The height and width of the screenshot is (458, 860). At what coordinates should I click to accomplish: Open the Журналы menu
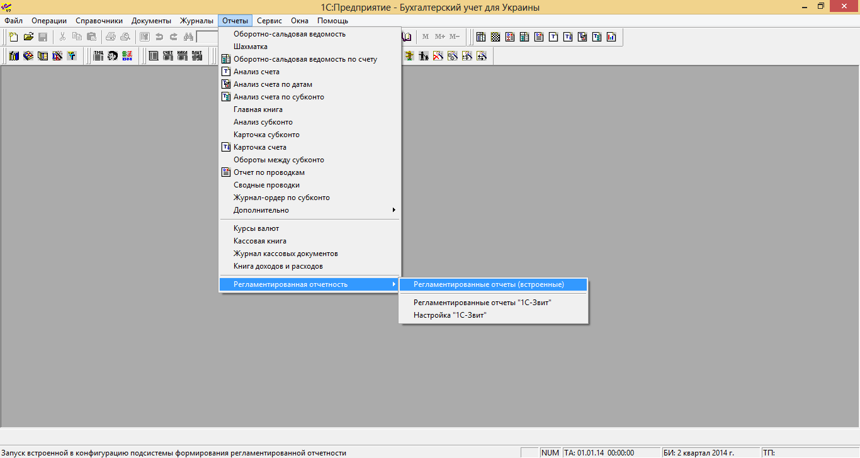[196, 21]
